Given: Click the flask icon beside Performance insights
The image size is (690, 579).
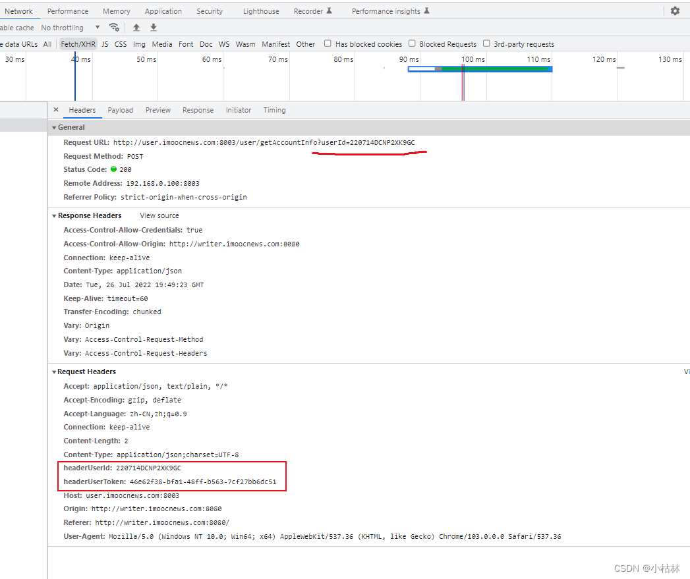Looking at the screenshot, I should [x=426, y=11].
